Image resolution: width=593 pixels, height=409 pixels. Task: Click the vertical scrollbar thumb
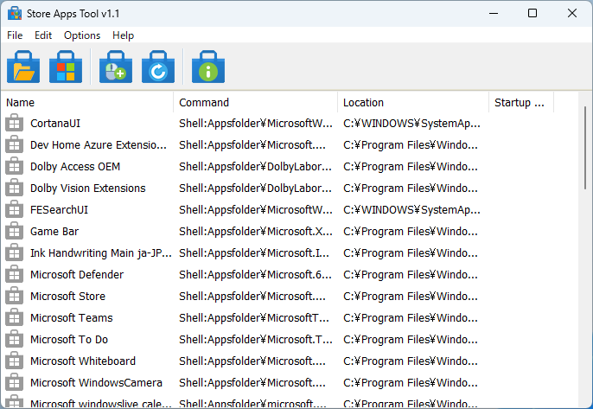point(585,148)
